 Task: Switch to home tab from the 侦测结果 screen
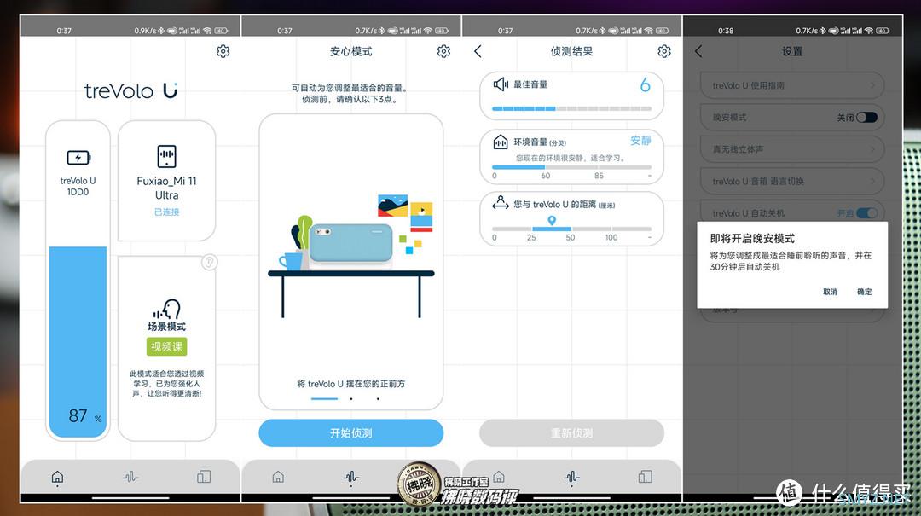(499, 477)
